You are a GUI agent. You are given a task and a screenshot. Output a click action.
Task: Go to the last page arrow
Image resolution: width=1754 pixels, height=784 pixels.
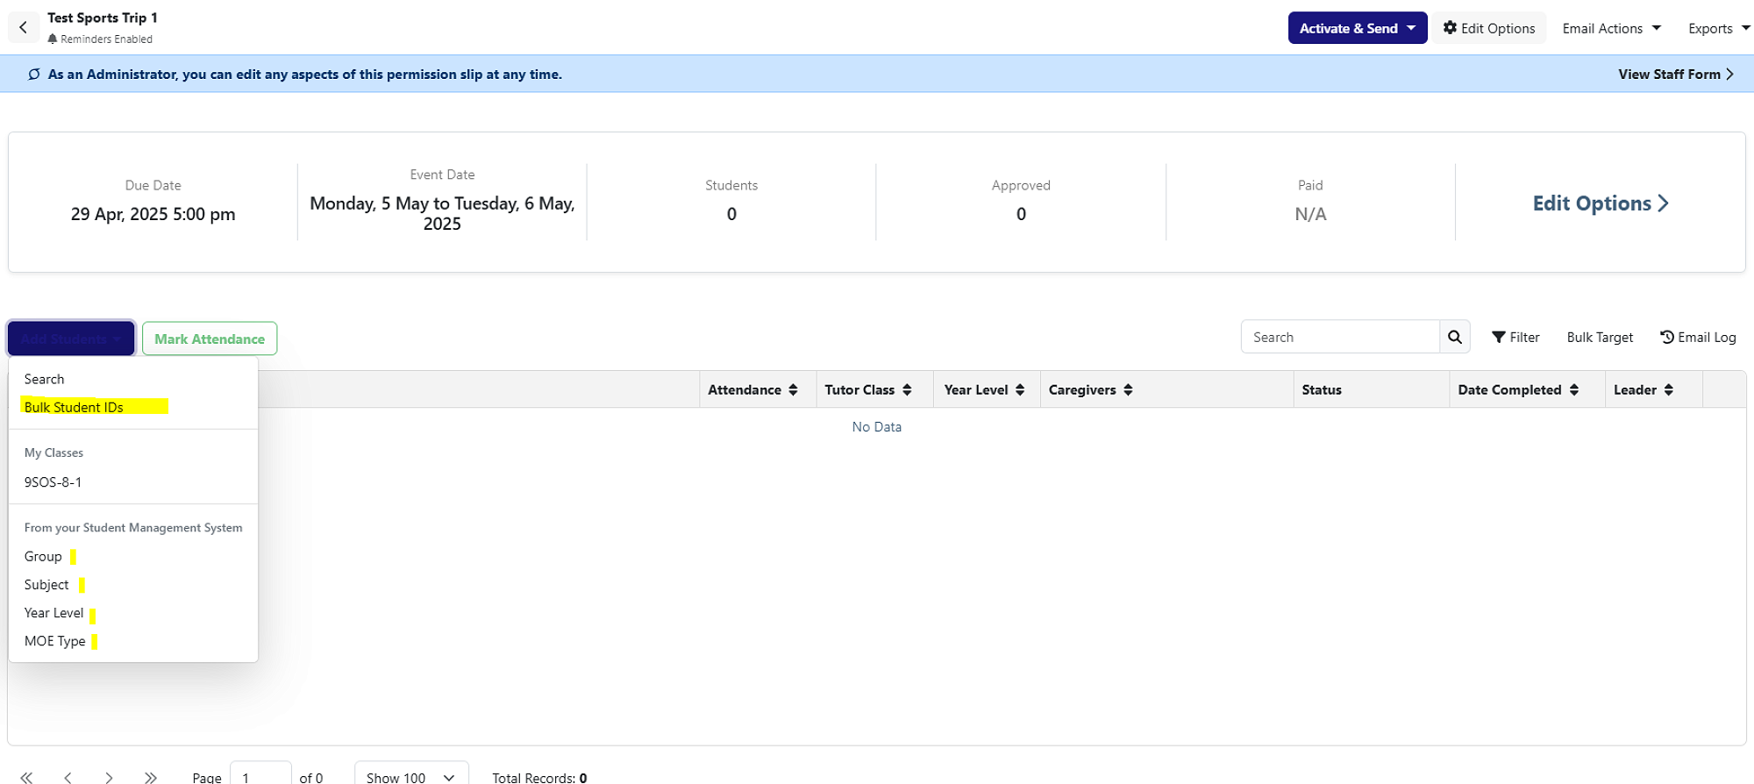click(151, 777)
